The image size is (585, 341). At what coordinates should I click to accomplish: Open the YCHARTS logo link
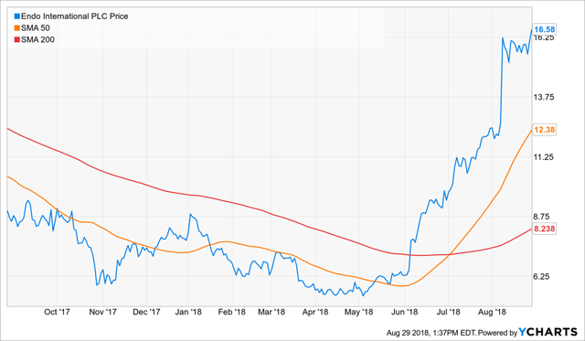click(548, 332)
